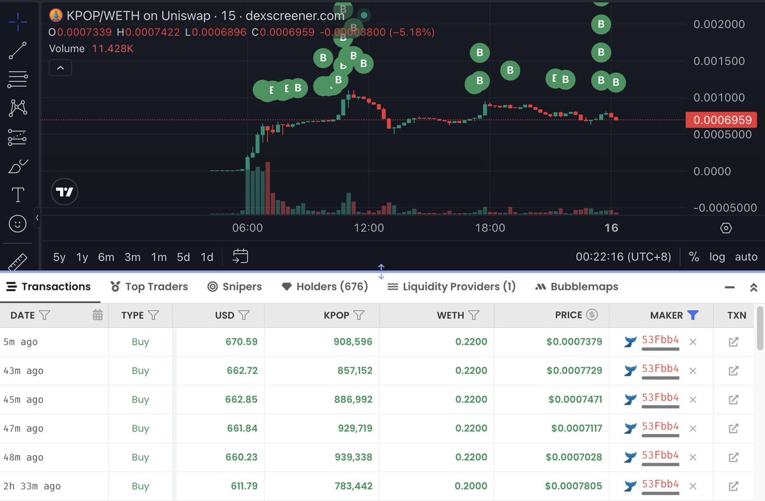765x501 pixels.
Task: Filter transactions by USD amount
Action: coord(244,315)
